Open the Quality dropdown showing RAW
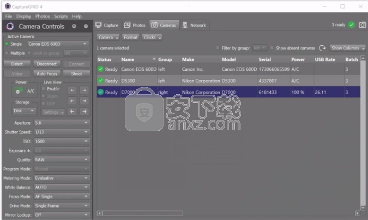The image size is (368, 220). (62, 160)
